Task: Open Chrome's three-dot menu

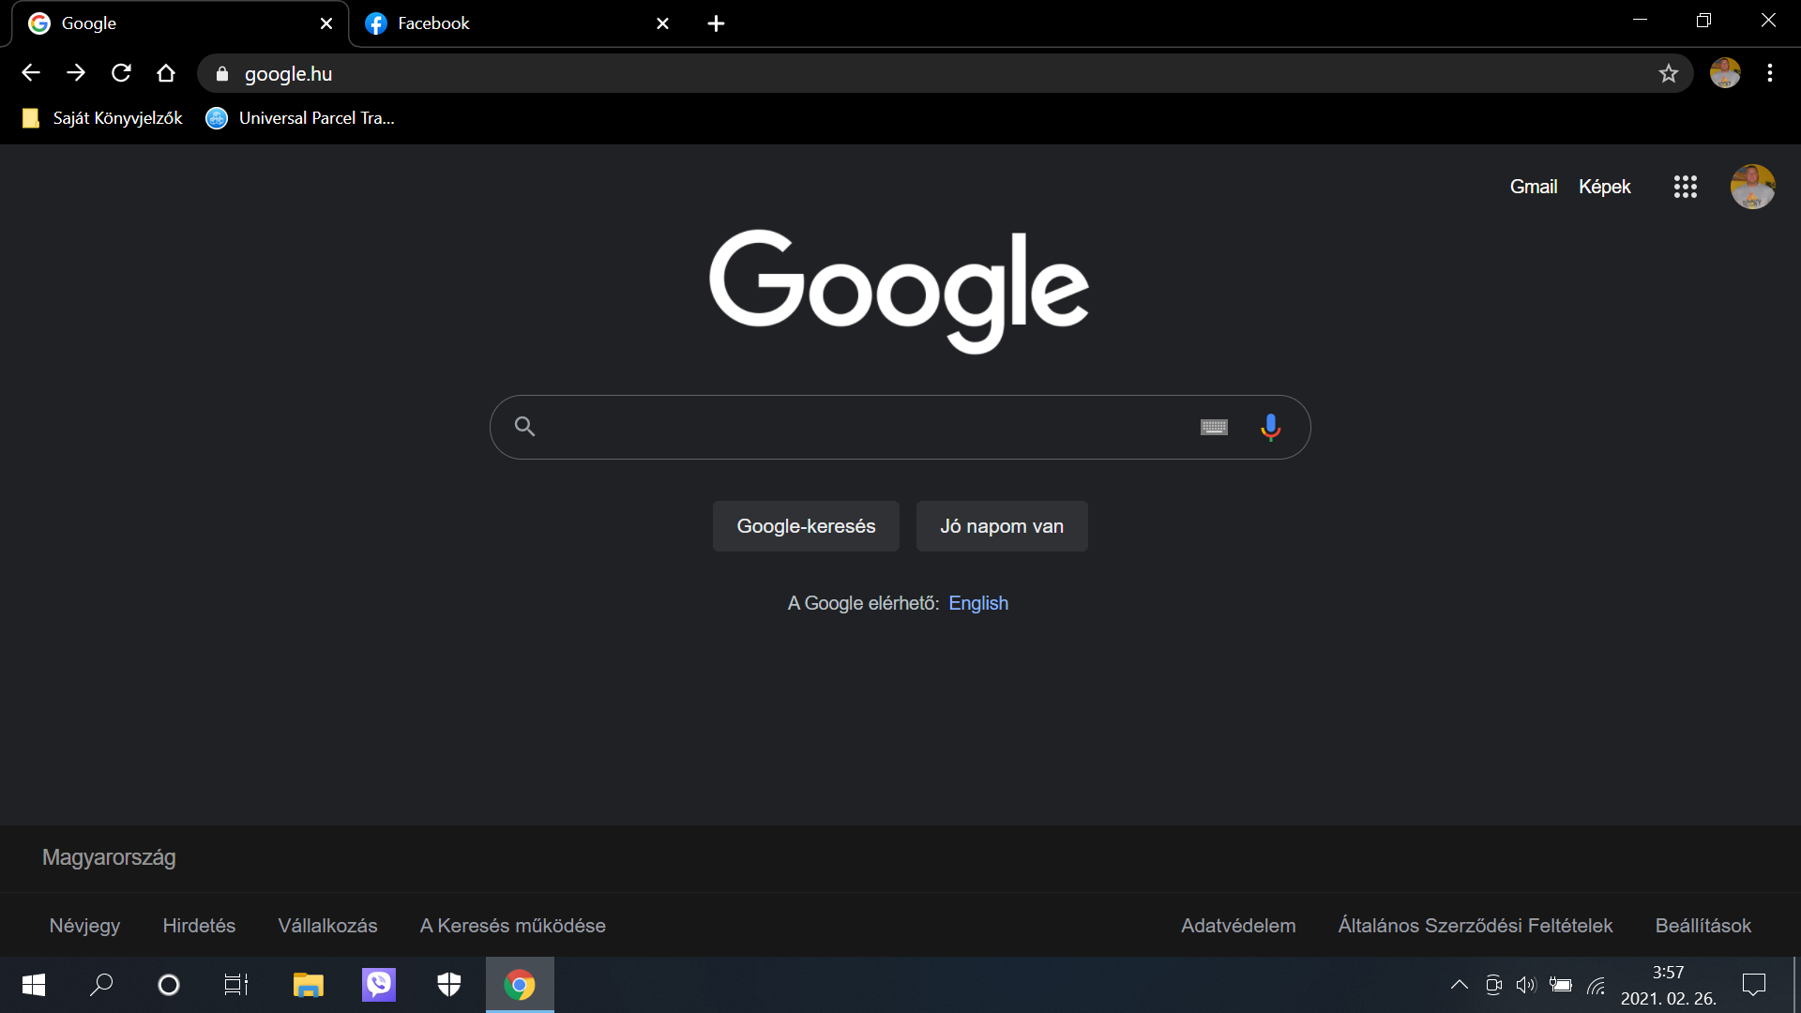Action: coord(1769,73)
